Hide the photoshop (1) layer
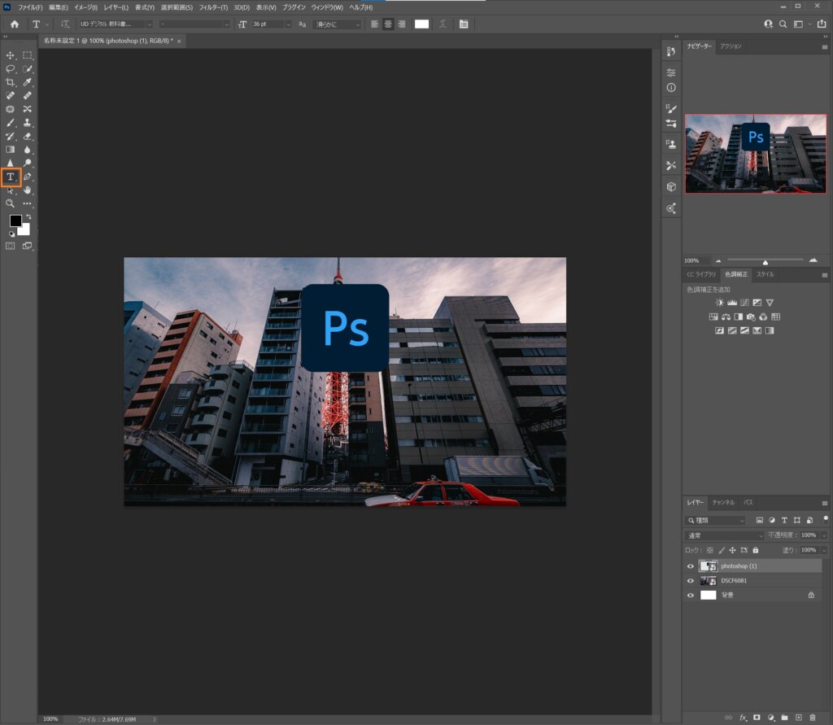 691,566
